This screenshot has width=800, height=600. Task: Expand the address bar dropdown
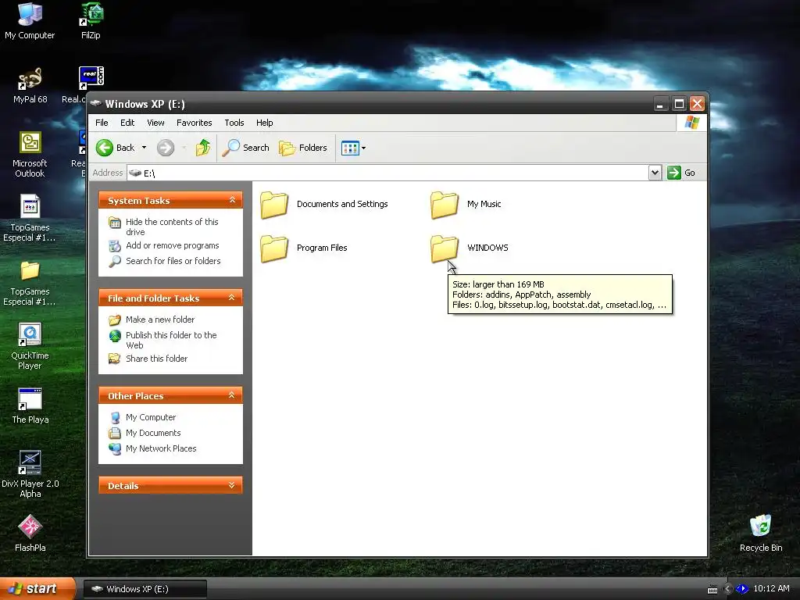(655, 173)
